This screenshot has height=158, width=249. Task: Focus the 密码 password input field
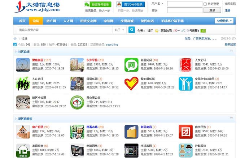[x=185, y=10]
